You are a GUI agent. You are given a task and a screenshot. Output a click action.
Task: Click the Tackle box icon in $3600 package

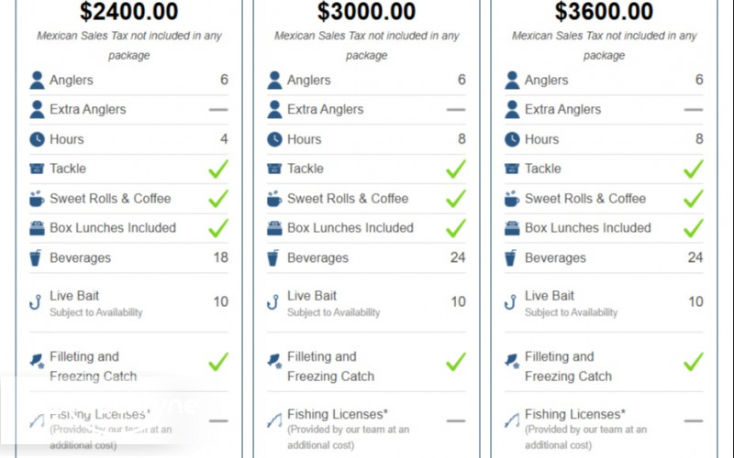coord(512,169)
